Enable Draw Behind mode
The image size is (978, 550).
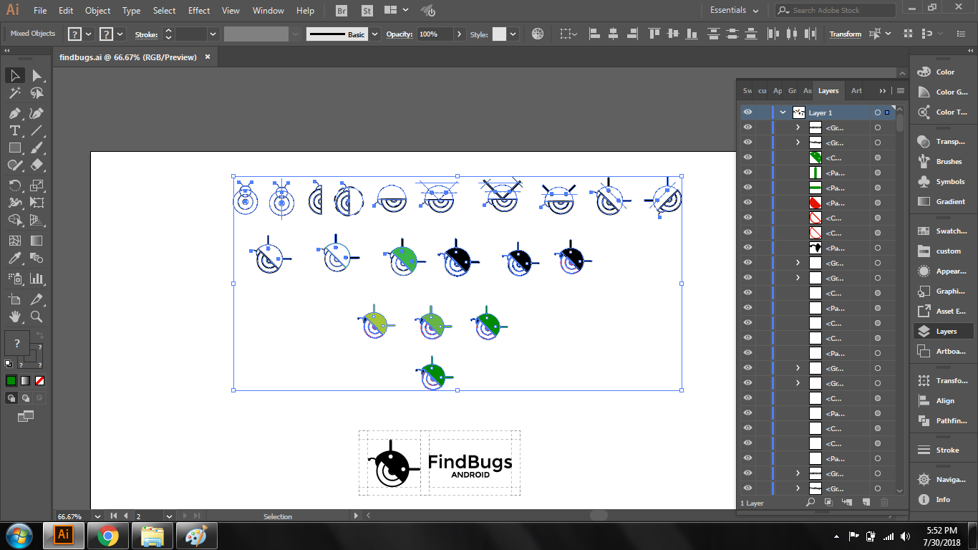click(x=26, y=398)
